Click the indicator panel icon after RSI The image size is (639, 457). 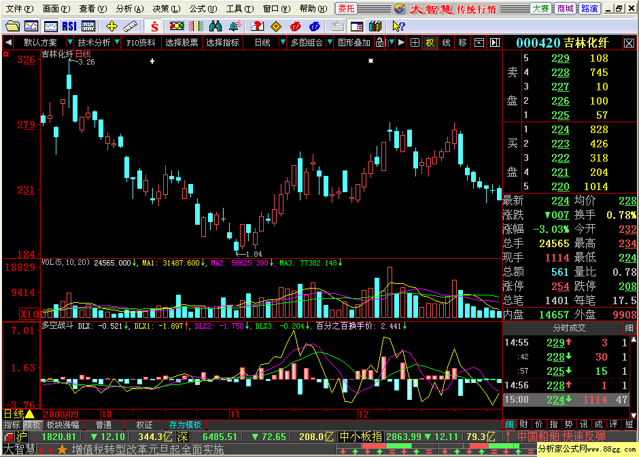point(88,26)
